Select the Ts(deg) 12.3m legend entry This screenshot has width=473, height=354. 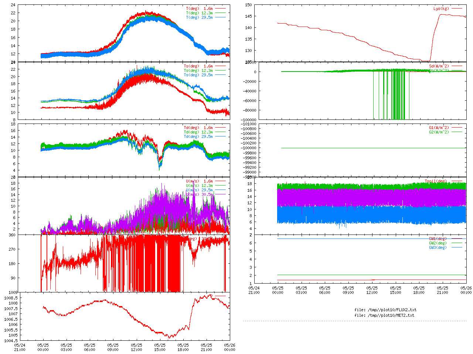[198, 71]
